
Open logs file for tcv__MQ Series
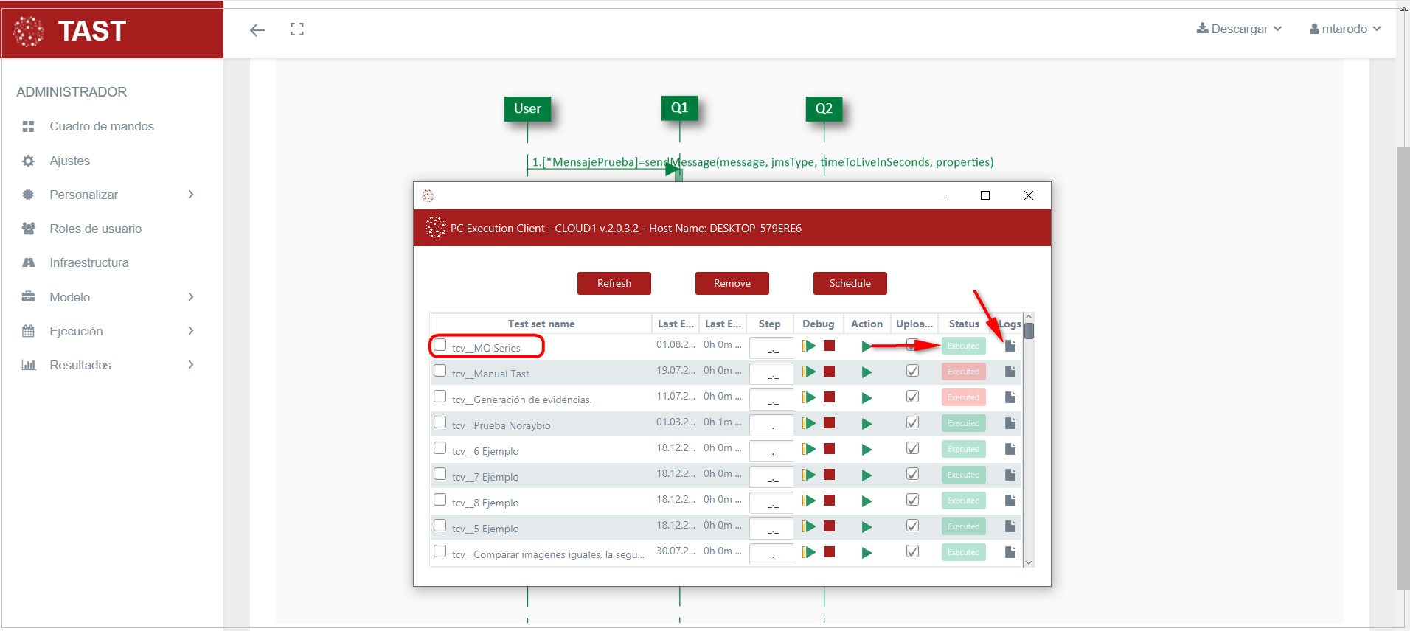(1010, 346)
